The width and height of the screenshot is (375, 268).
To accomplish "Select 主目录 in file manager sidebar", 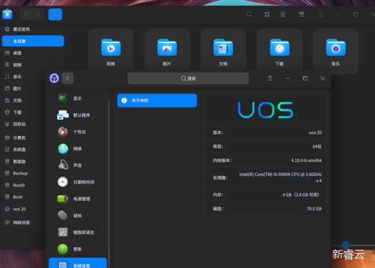I will coord(33,41).
